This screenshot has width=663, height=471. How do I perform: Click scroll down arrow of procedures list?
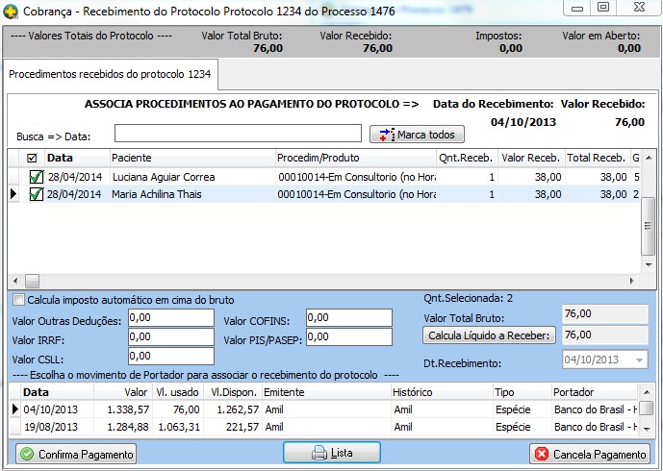coord(648,264)
